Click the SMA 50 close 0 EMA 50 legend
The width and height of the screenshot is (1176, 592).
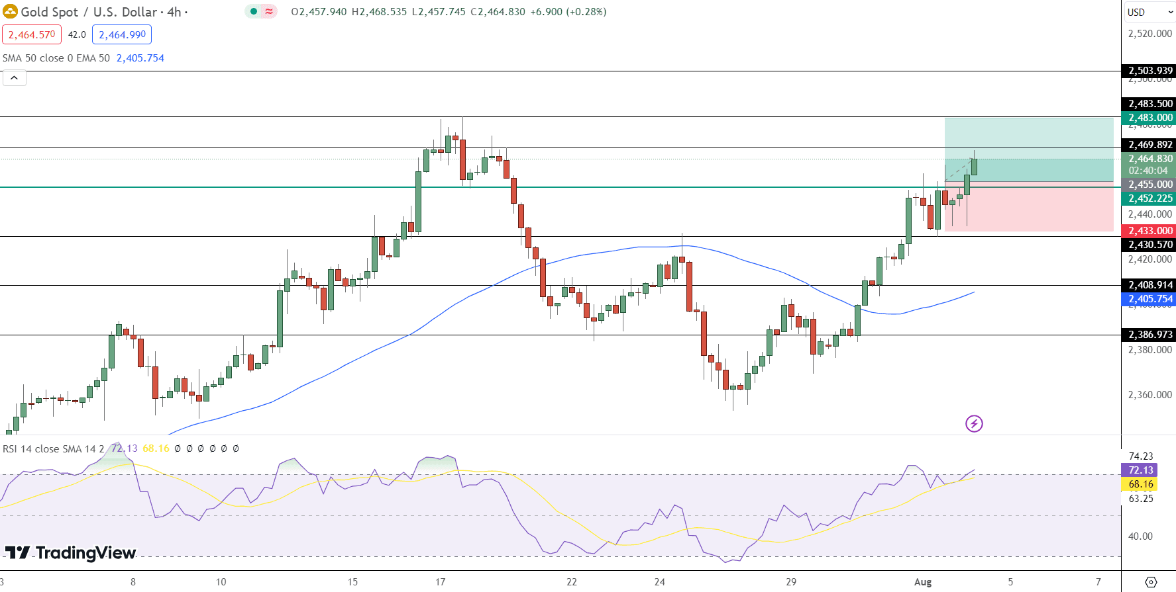coord(56,58)
